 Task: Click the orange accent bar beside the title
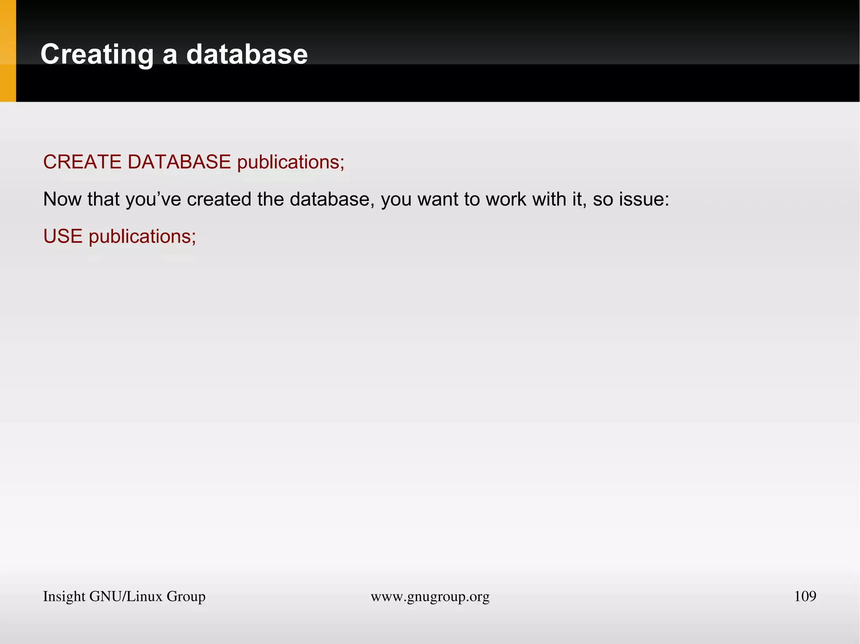coord(8,51)
